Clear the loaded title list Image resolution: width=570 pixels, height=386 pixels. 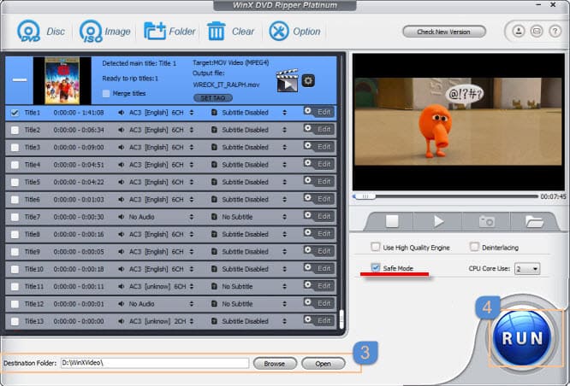pyautogui.click(x=230, y=32)
